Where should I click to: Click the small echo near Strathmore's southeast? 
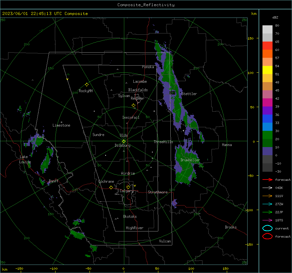pyautogui.click(x=174, y=203)
